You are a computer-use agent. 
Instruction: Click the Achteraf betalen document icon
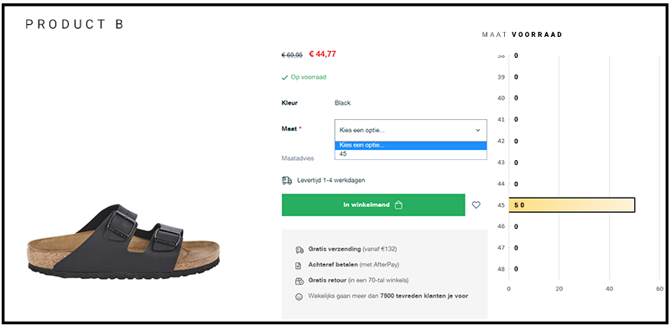coord(299,266)
